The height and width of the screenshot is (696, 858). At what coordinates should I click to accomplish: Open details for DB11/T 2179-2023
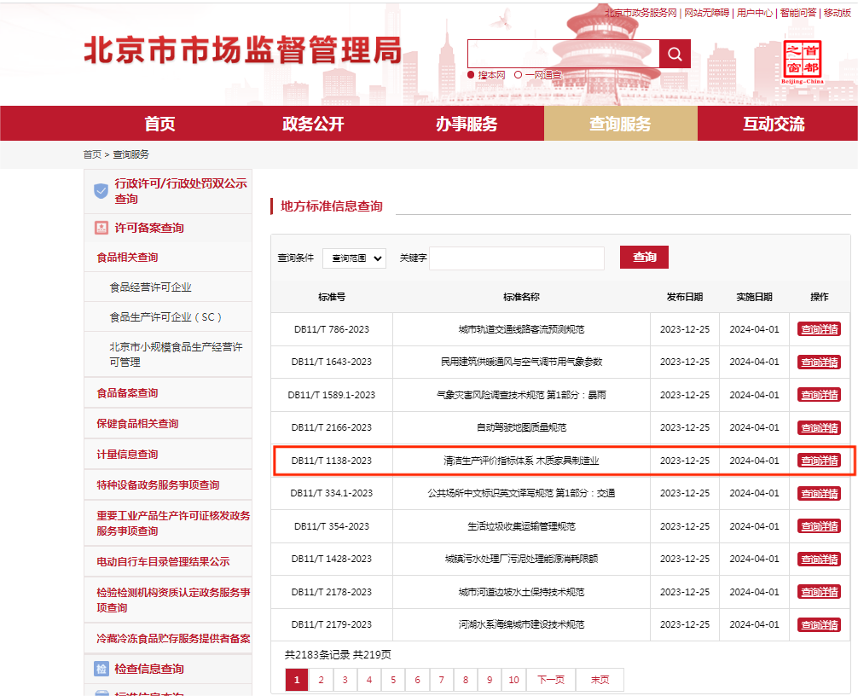coord(819,625)
